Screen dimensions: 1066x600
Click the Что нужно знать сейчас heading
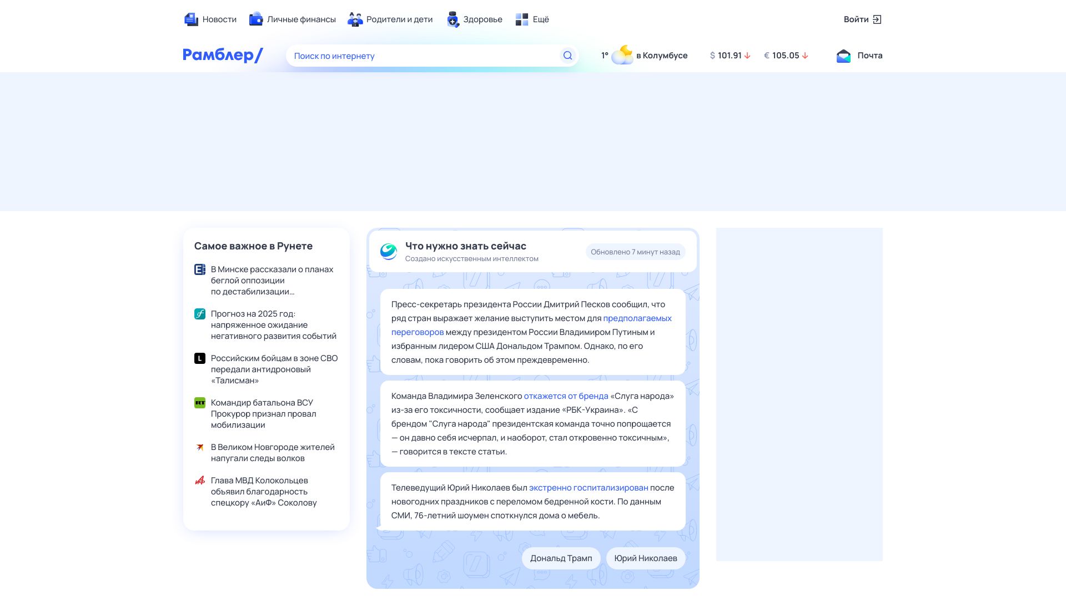(466, 246)
